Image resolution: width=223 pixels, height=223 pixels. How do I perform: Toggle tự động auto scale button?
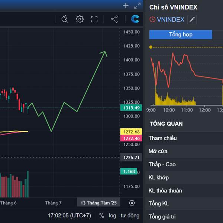[x=130, y=216]
